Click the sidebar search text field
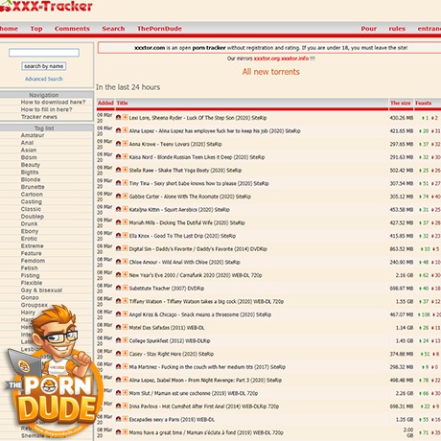Screen dimensions: 441x441 click(x=44, y=53)
